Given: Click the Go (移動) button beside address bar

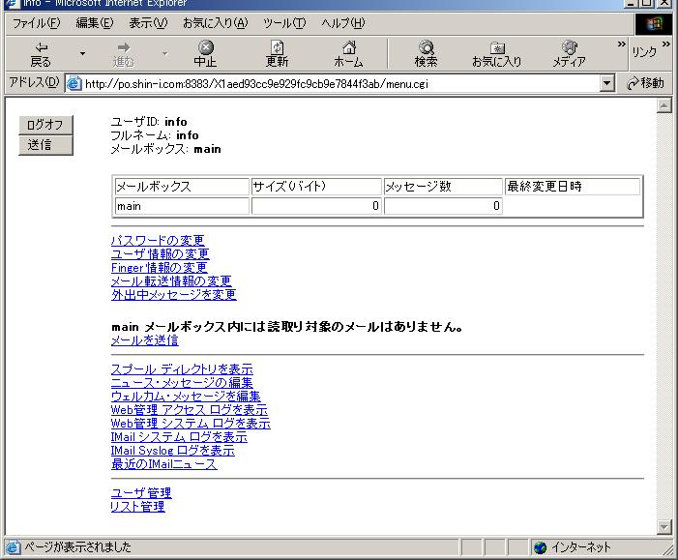Looking at the screenshot, I should click(645, 83).
